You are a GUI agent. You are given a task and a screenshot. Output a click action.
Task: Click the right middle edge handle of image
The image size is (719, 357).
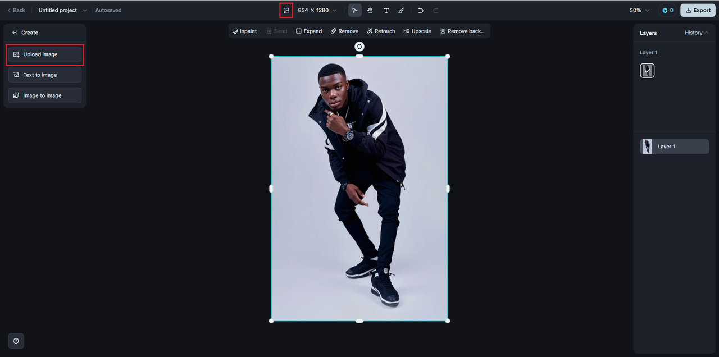click(448, 189)
